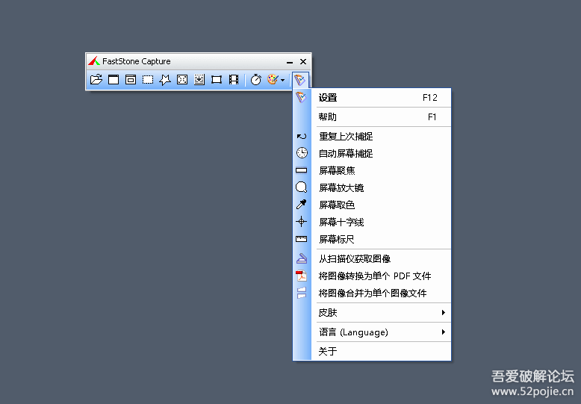Select the Capture Full Screen tool
581x404 pixels.
[x=182, y=80]
